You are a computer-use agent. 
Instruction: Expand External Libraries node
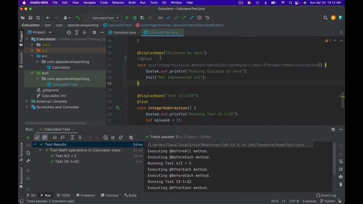[x=27, y=101]
